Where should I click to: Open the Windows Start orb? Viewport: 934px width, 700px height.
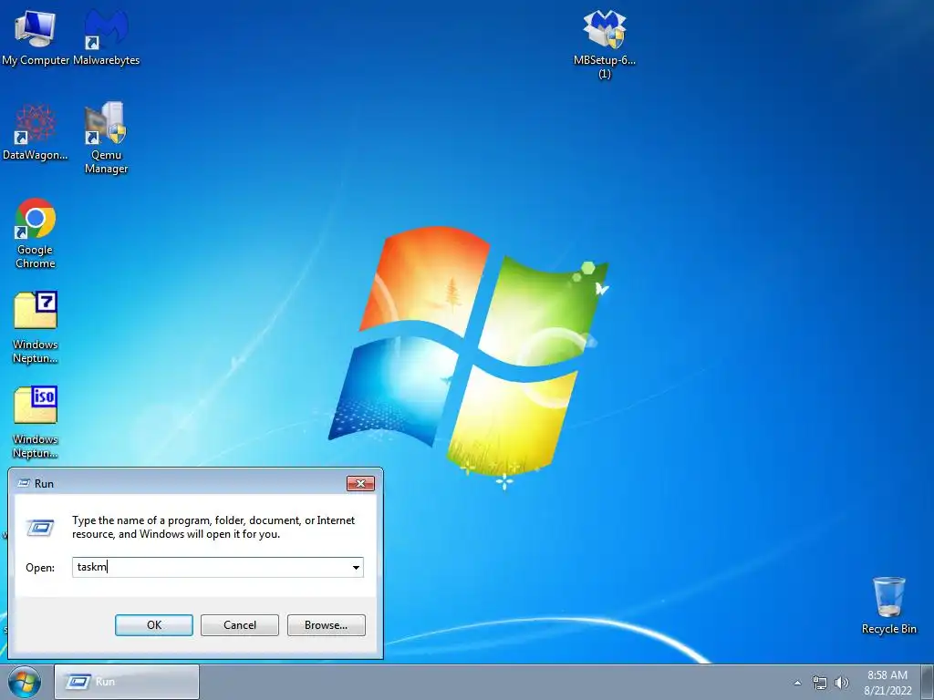tap(25, 682)
